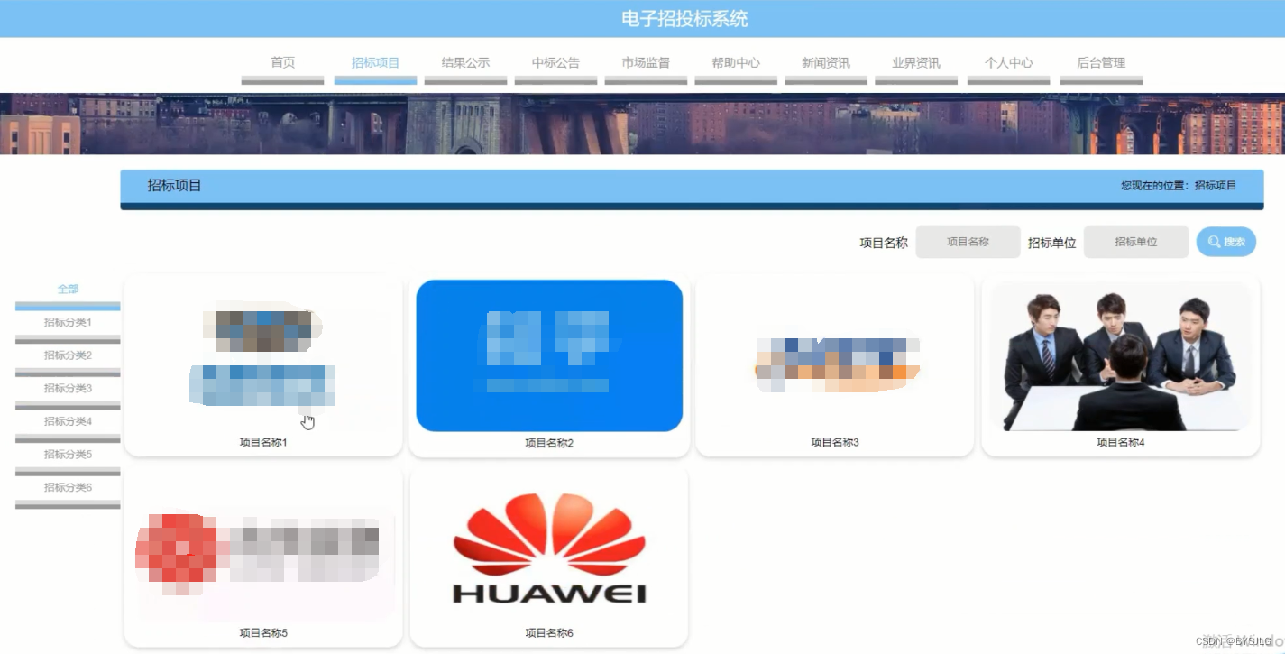Filter by 招标分类5

coord(68,458)
